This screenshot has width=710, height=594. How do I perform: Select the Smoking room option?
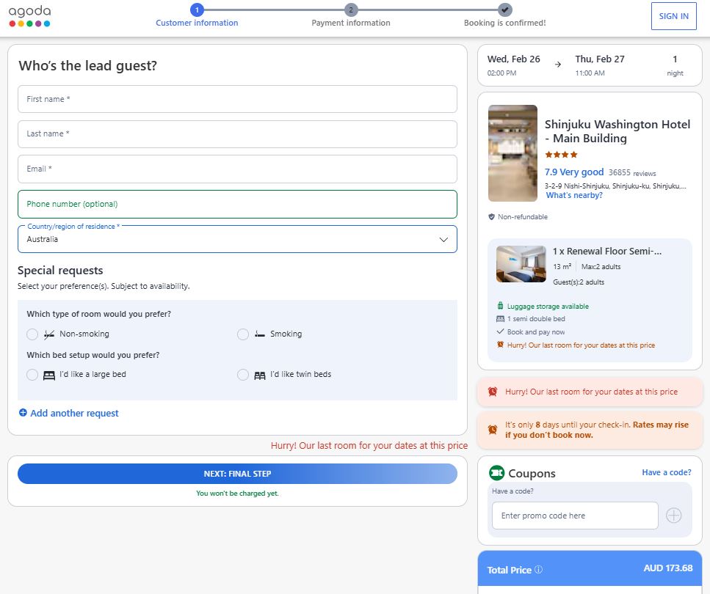(243, 334)
